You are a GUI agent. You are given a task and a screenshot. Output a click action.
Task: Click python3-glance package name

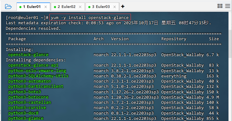point(26,118)
